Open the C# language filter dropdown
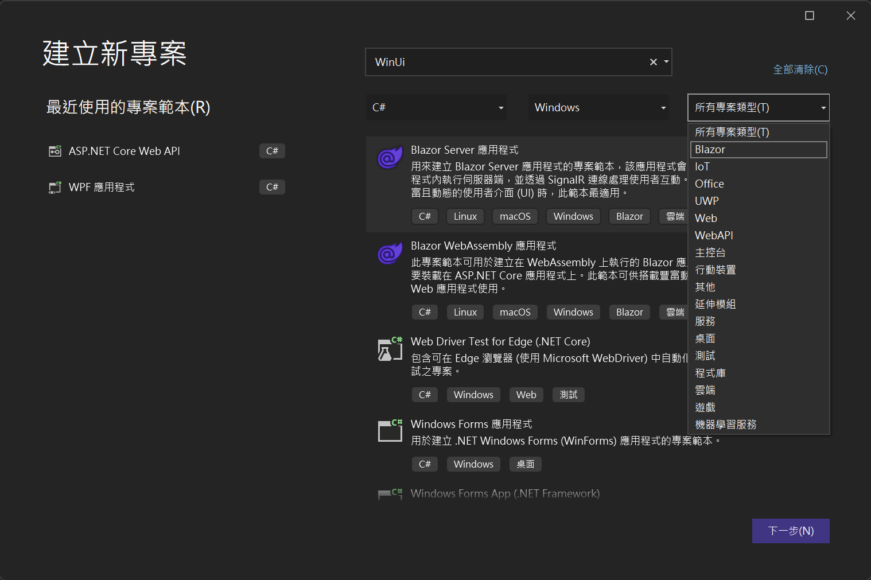The width and height of the screenshot is (871, 580). click(436, 107)
